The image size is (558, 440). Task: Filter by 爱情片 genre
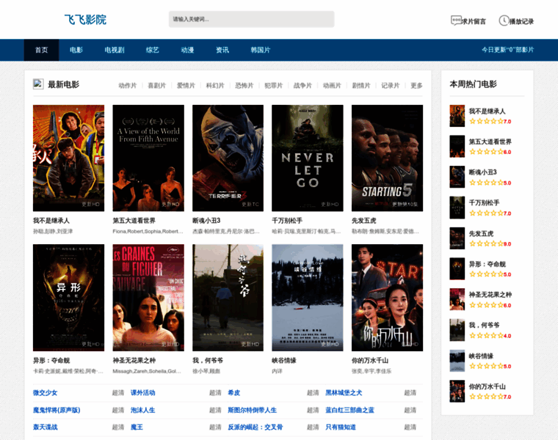(186, 85)
